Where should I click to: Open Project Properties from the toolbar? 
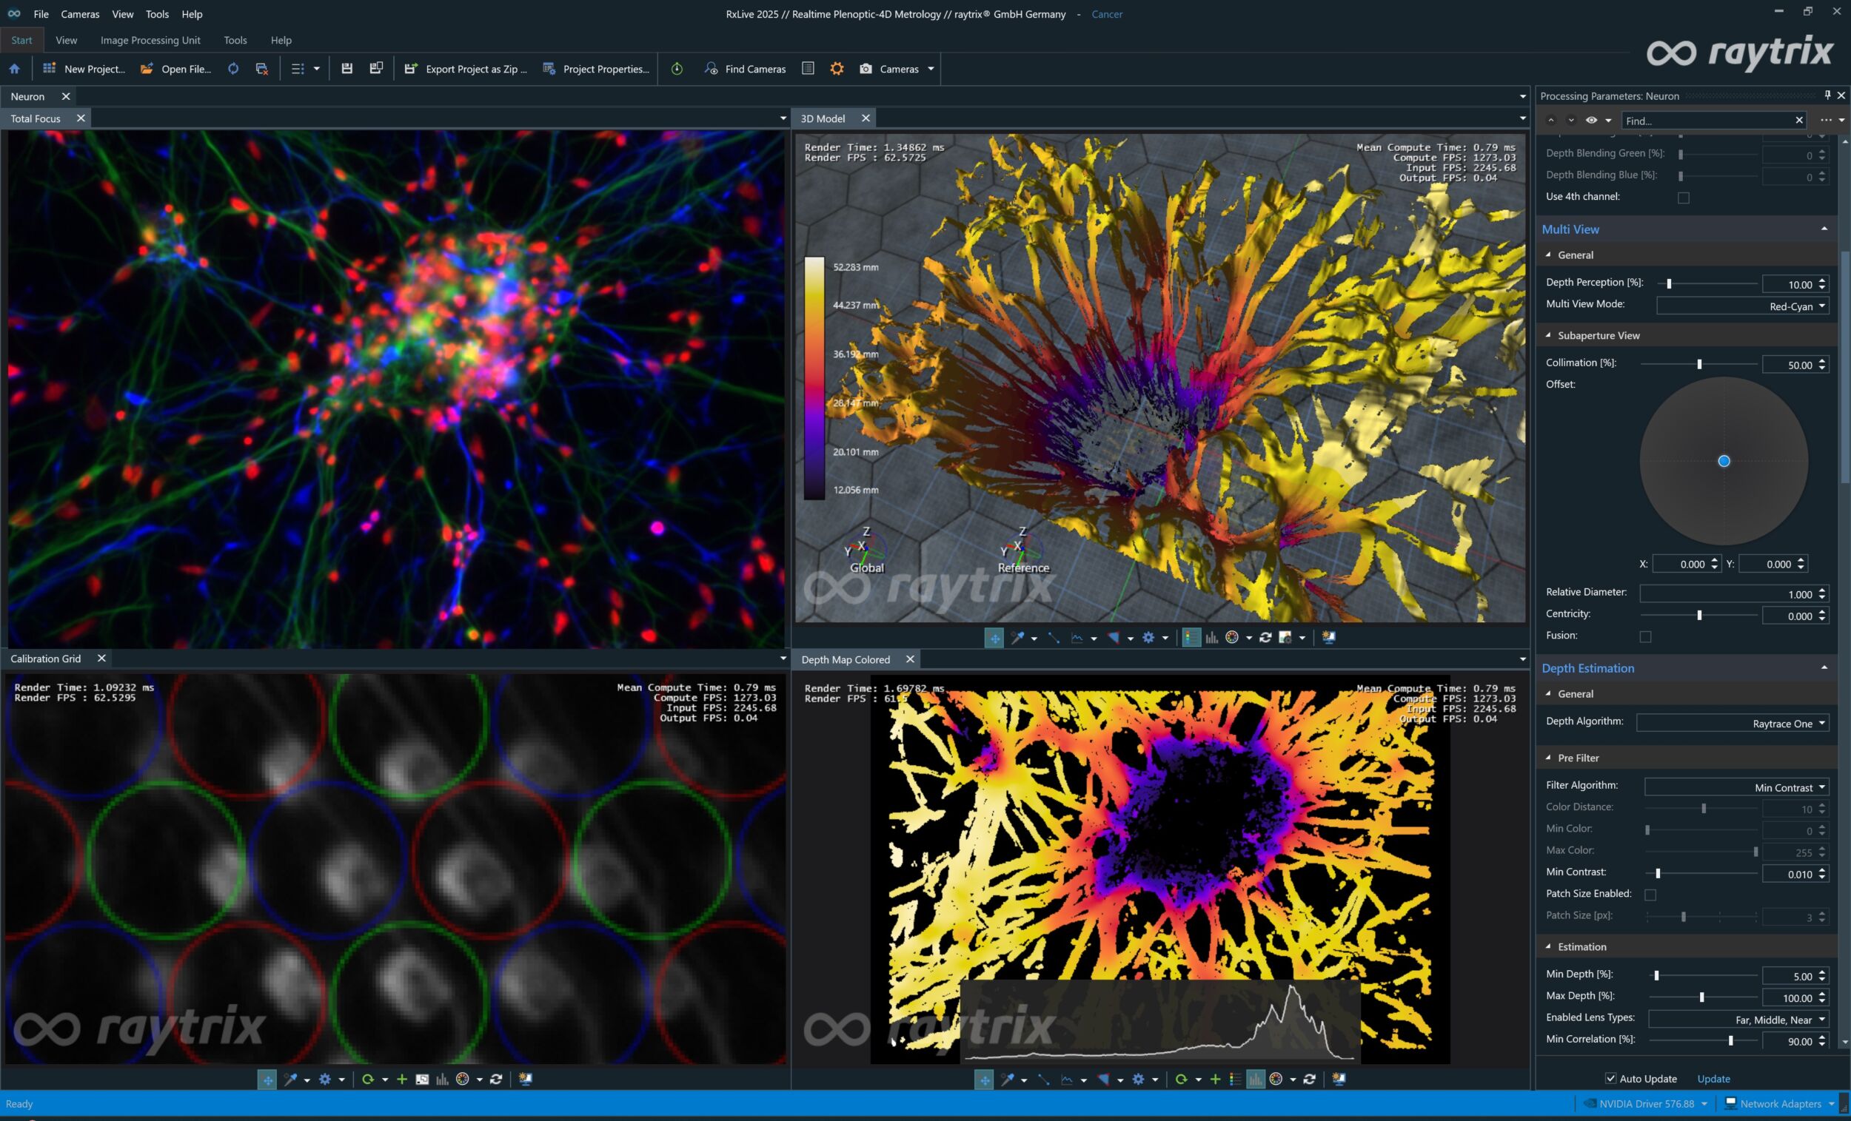tap(596, 68)
